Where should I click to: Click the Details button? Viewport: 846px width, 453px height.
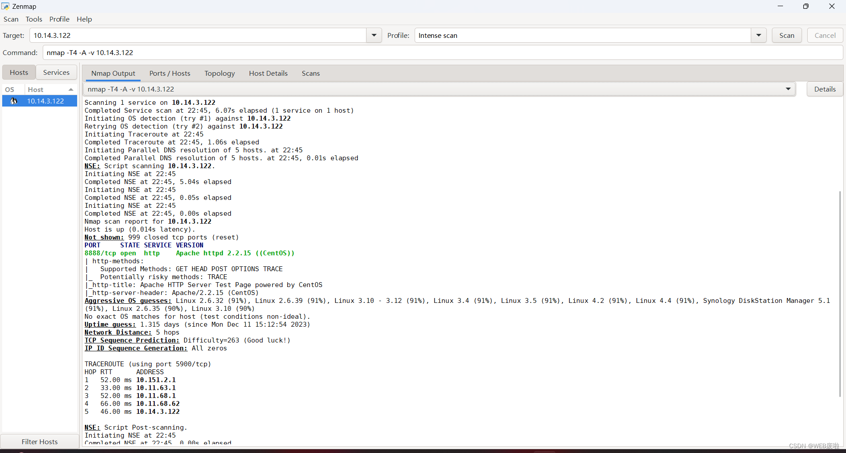pyautogui.click(x=825, y=89)
